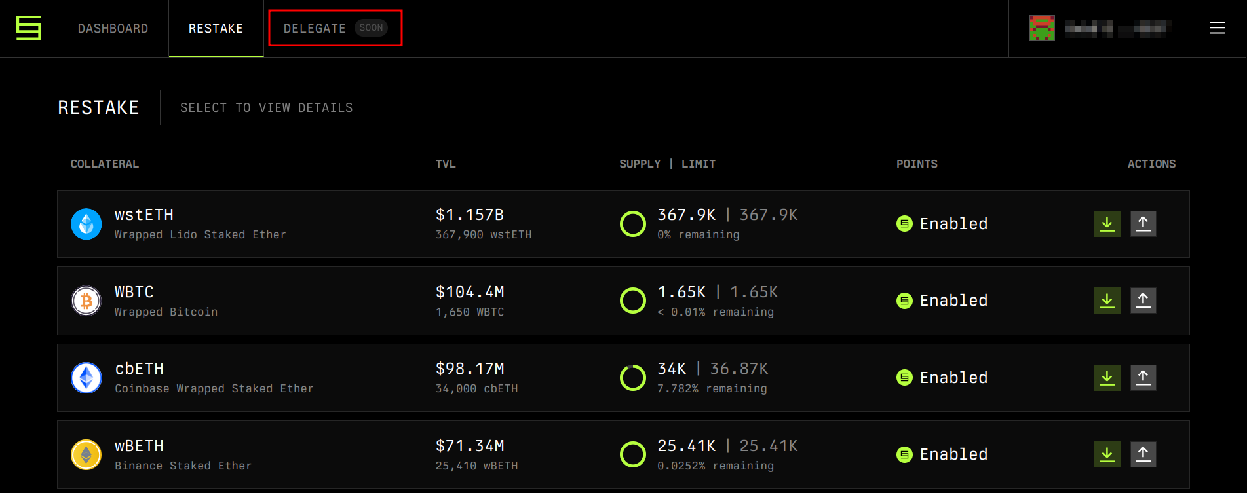Click the $71.34M TVL value

[x=470, y=446]
